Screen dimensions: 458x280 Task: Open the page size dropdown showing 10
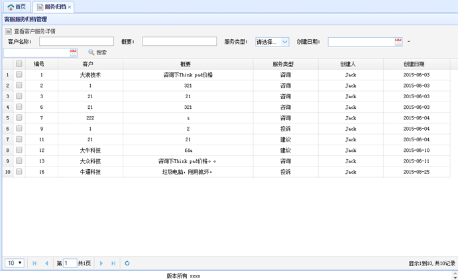pyautogui.click(x=15, y=263)
